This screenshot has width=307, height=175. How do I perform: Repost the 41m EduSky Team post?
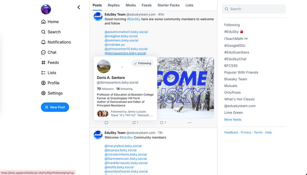[x=135, y=123]
